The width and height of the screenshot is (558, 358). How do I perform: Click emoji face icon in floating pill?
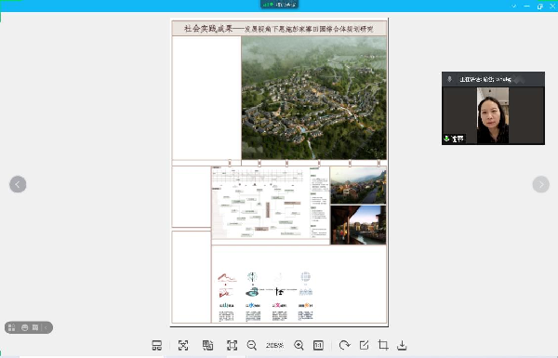click(24, 327)
